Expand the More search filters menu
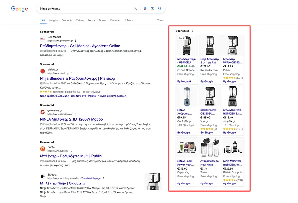This screenshot has width=298, height=203. pos(129,20)
